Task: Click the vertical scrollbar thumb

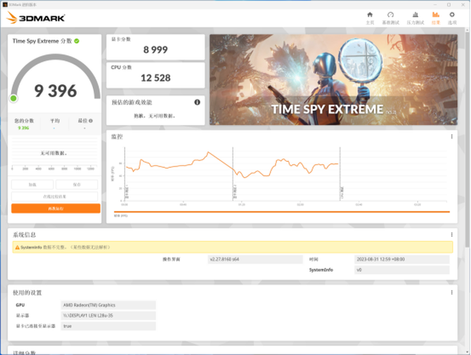Action: click(x=467, y=140)
